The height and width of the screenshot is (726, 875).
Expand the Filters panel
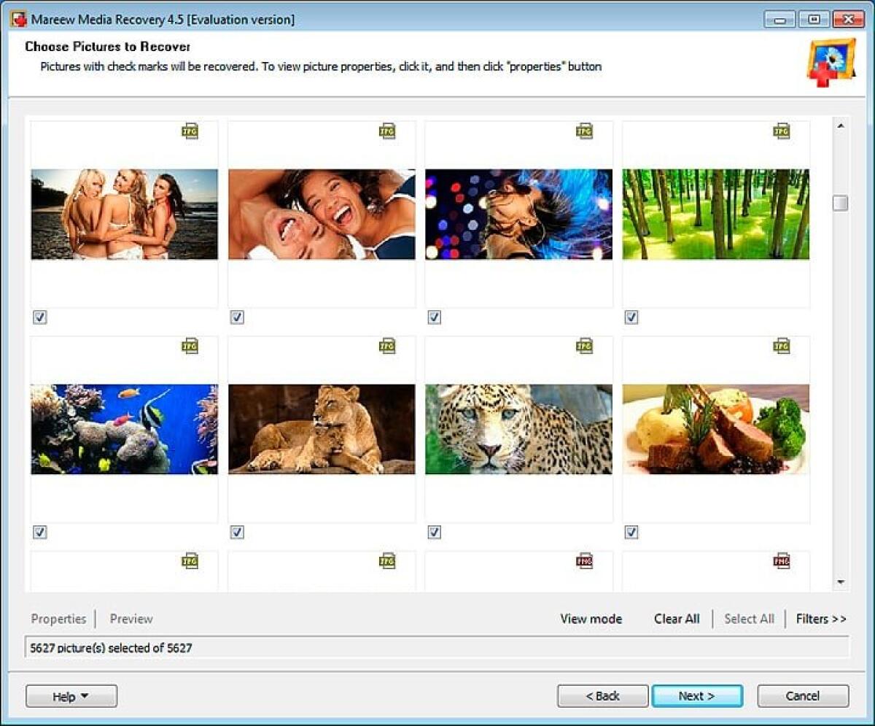tap(821, 619)
